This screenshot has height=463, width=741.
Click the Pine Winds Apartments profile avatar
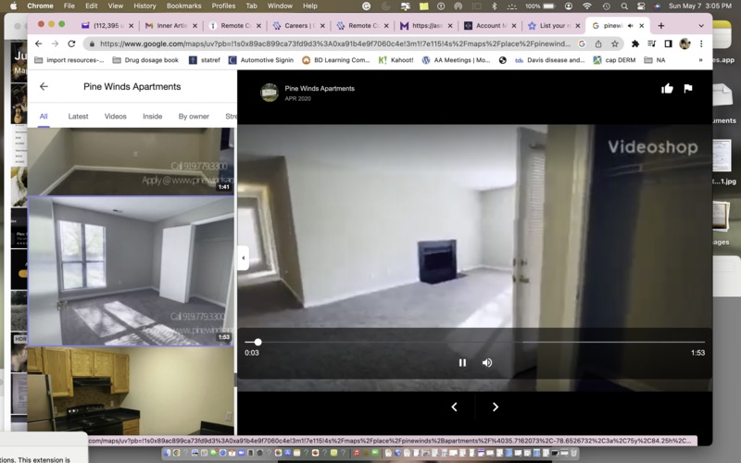tap(270, 93)
